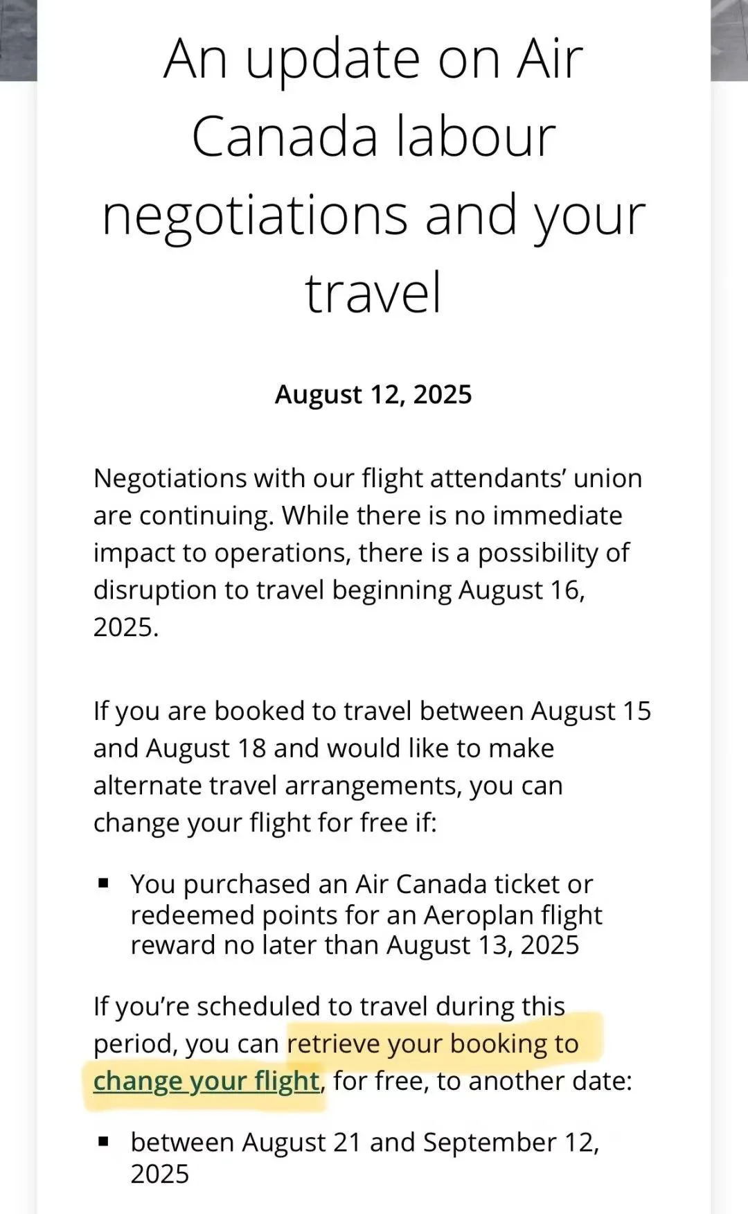Click the grey image strip at top right
748x1214 pixels.
[729, 40]
